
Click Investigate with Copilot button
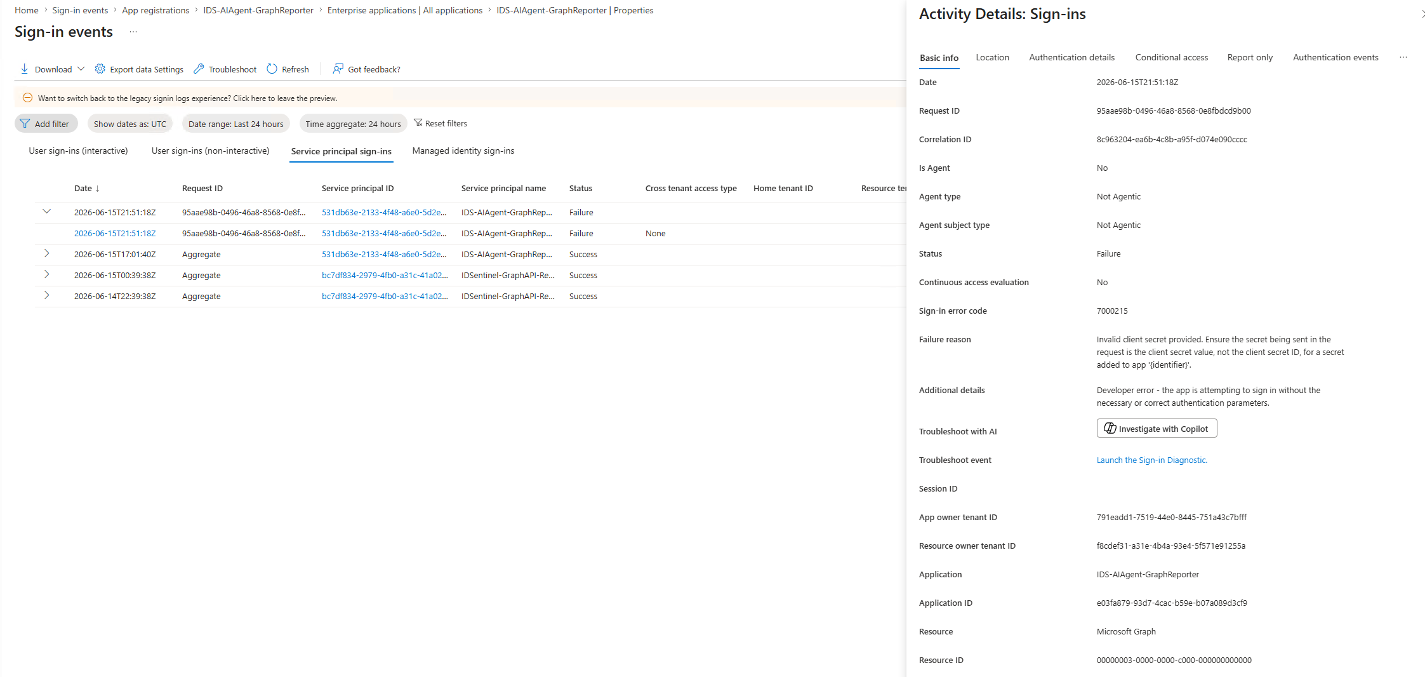point(1157,428)
